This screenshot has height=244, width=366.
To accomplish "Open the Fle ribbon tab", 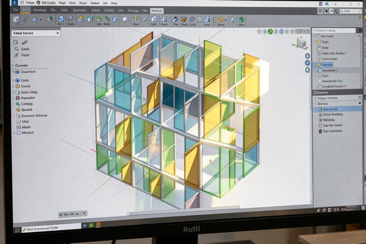I will click(x=16, y=10).
